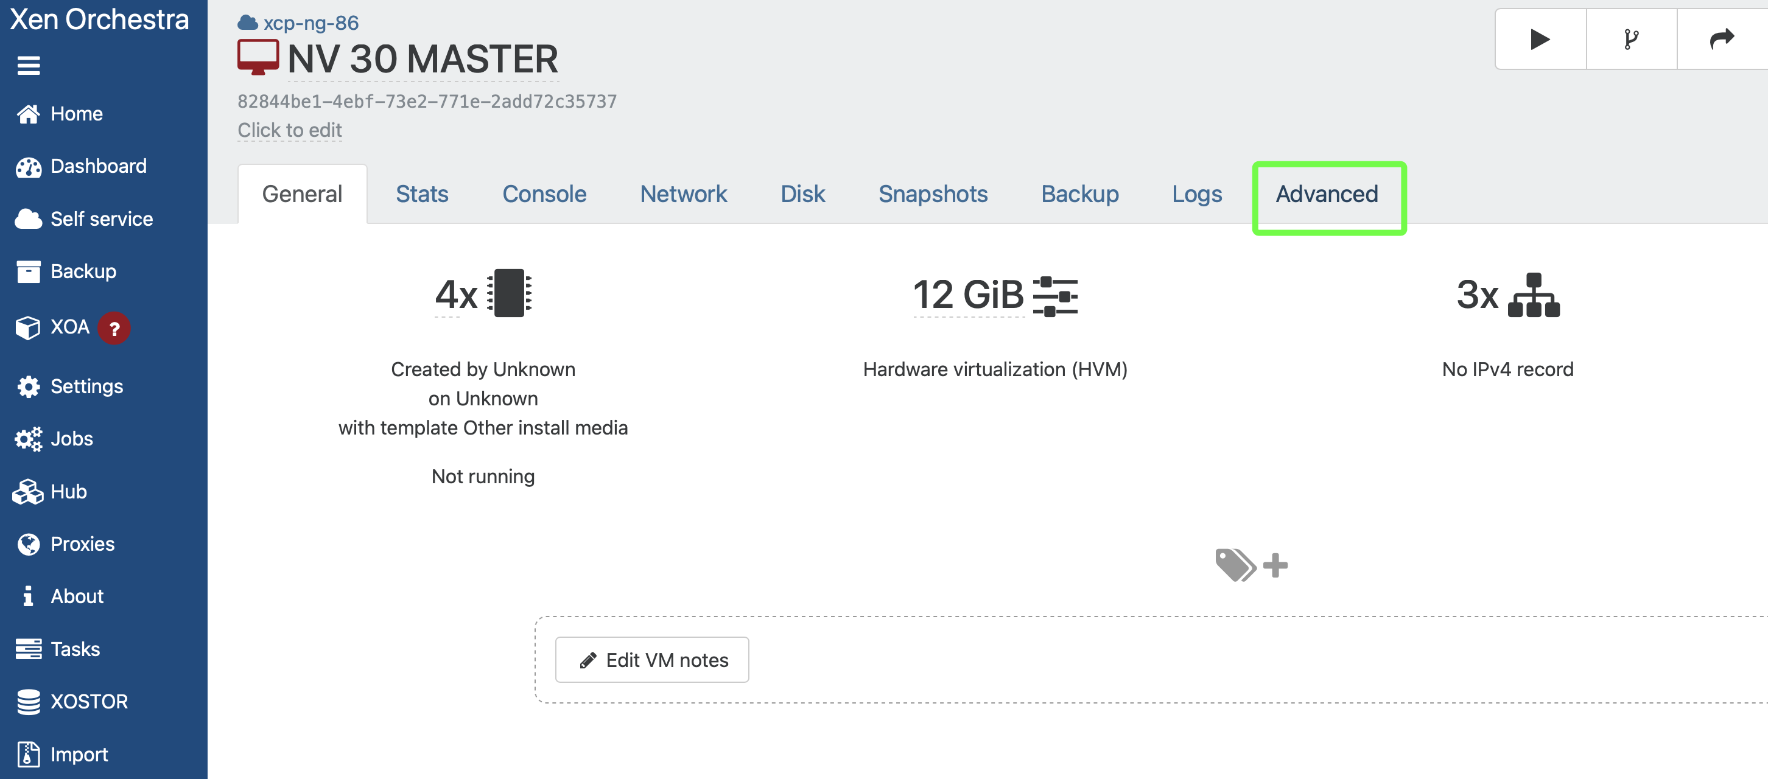Go to XOSTOR in the sidebar
Image resolution: width=1768 pixels, height=779 pixels.
(88, 702)
